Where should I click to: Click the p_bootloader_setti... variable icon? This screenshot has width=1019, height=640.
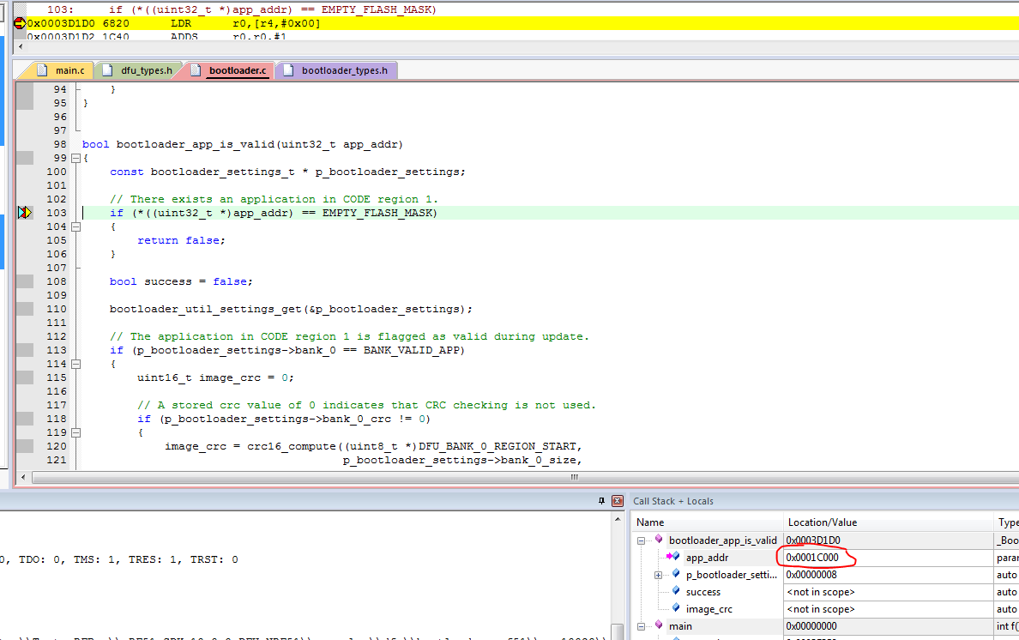coord(676,574)
